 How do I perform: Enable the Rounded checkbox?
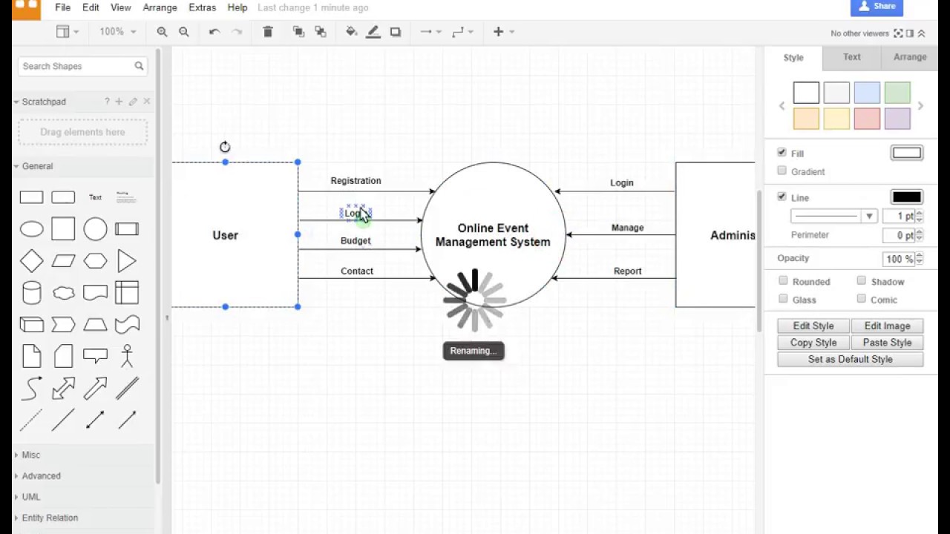(783, 280)
